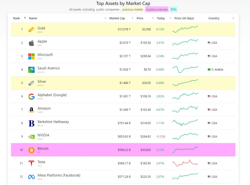Click the Microsoft logo icon
Image resolution: width=250 pixels, height=185 pixels.
tap(31, 56)
